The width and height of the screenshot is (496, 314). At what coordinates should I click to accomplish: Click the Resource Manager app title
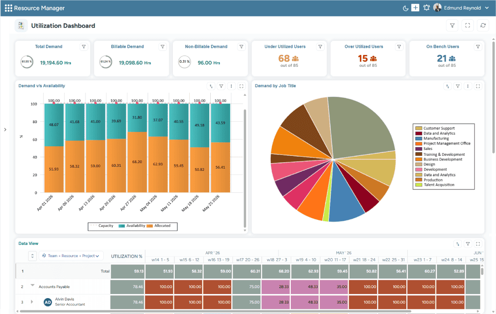point(39,8)
